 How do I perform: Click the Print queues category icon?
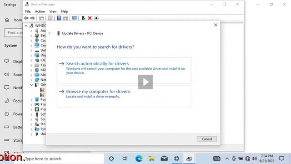tap(37, 104)
